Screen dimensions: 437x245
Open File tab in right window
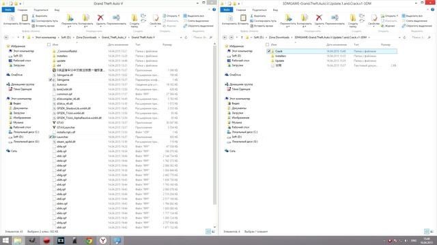[227, 10]
